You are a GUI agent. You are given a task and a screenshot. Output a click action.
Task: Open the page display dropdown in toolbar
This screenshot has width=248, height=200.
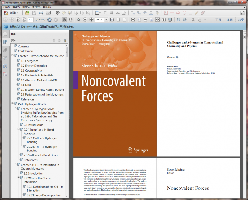pos(98,13)
